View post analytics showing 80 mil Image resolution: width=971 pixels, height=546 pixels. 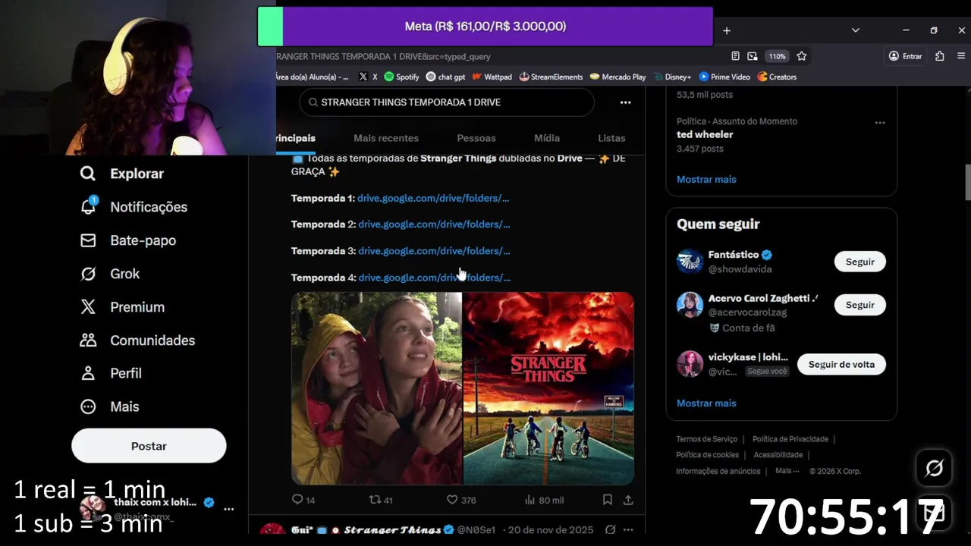pyautogui.click(x=544, y=500)
